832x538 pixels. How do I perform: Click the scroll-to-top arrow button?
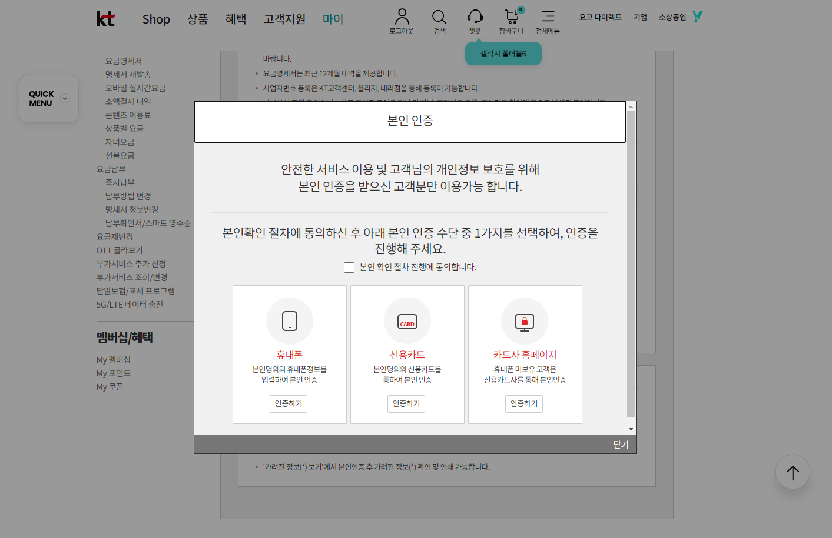pos(793,472)
